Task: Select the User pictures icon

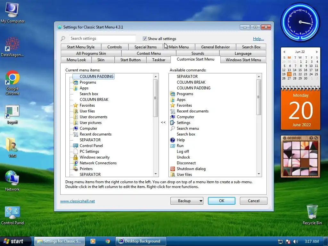Action: [x=76, y=123]
